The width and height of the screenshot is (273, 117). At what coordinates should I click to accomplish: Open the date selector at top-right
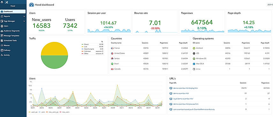point(270,5)
